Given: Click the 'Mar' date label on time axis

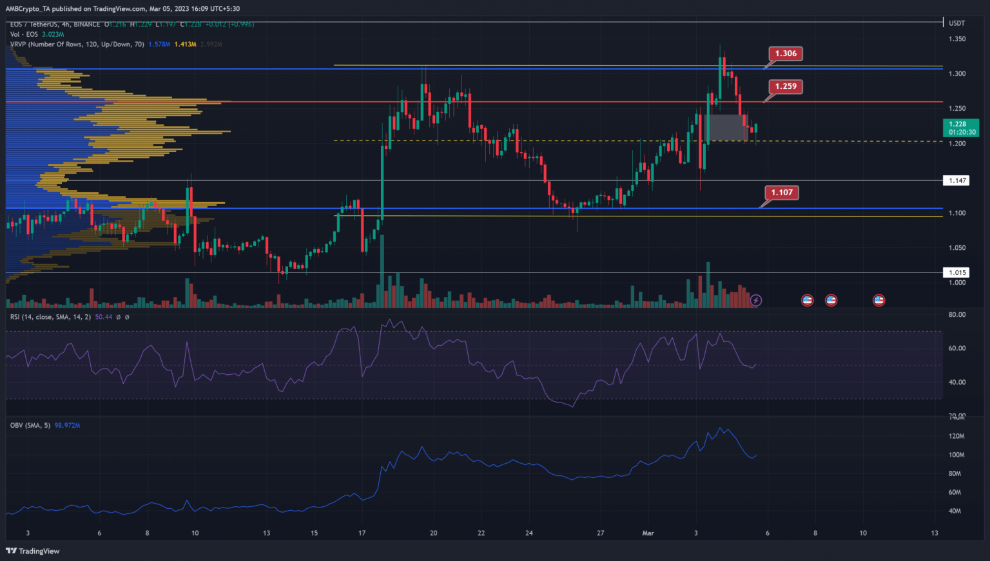Looking at the screenshot, I should click(648, 533).
